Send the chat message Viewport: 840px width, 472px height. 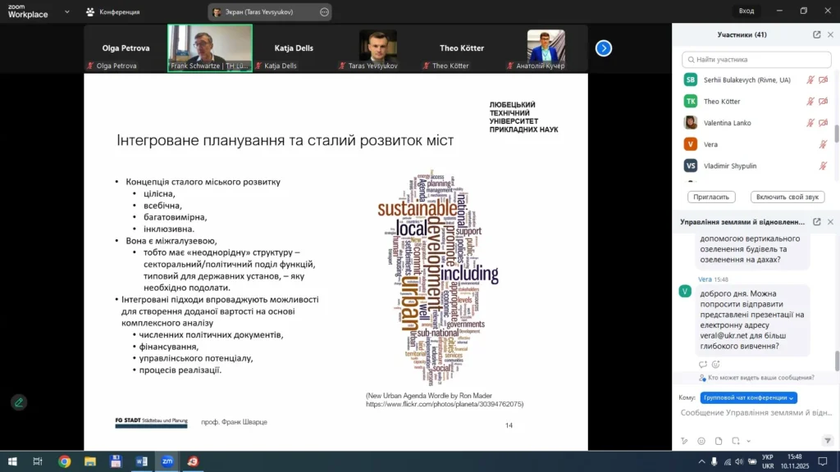coord(827,441)
